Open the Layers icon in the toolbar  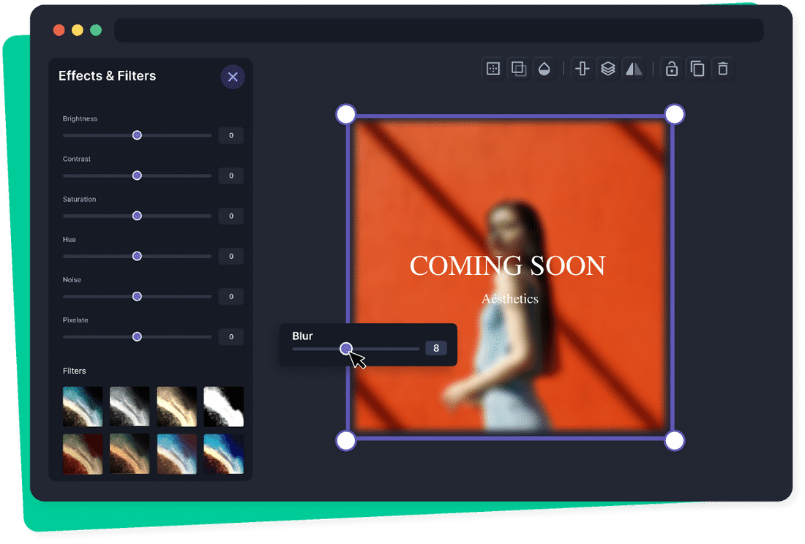coord(608,68)
